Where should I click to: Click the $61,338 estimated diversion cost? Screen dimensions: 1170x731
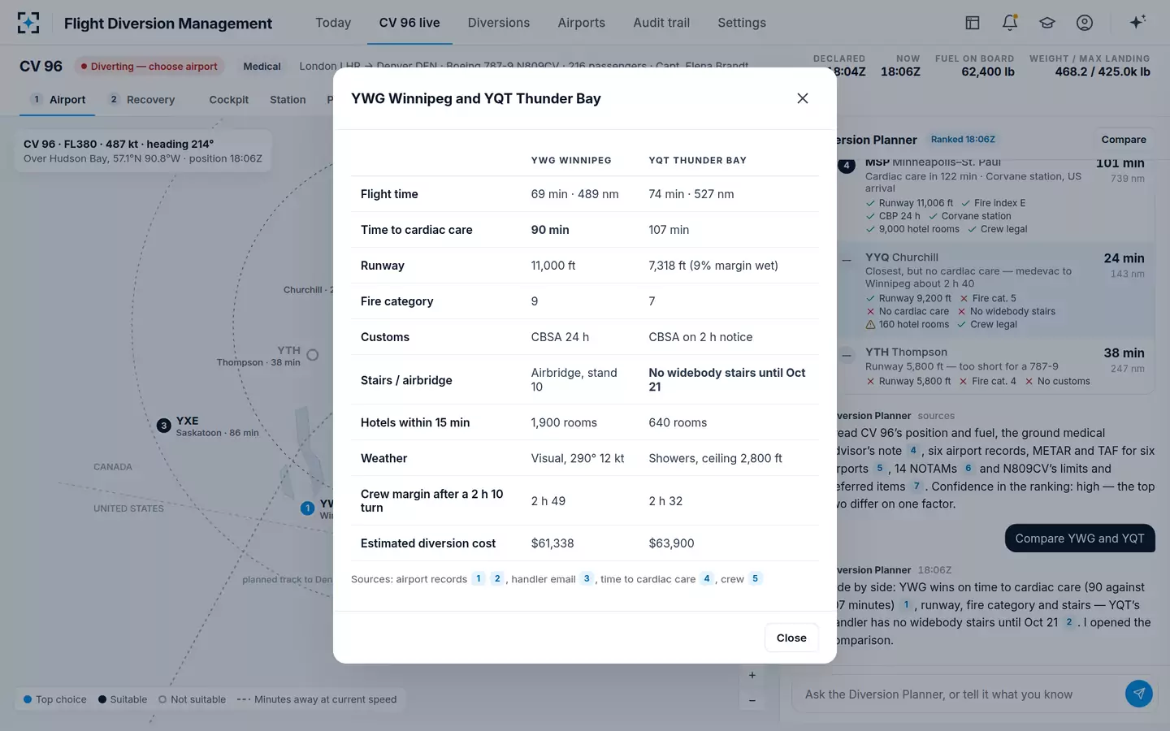(552, 543)
